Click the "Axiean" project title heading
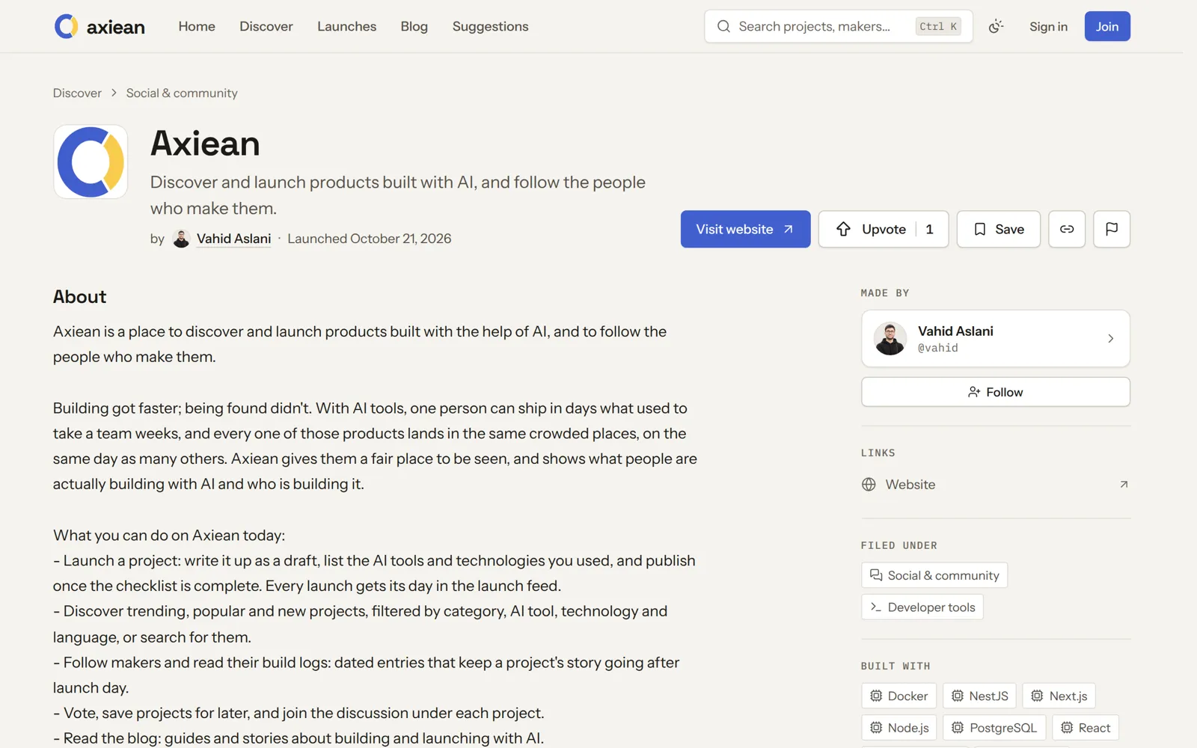 (x=205, y=143)
